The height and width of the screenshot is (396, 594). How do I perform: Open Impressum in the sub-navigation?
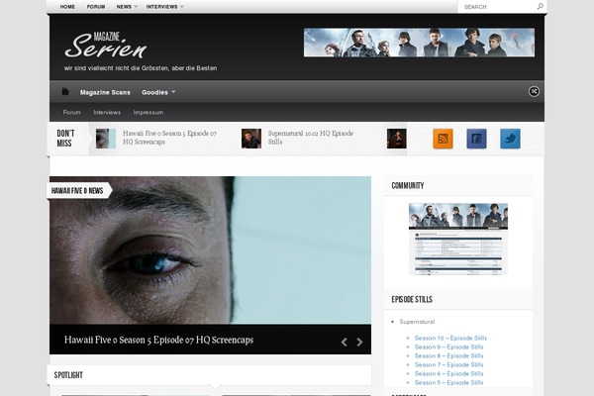[x=148, y=112]
